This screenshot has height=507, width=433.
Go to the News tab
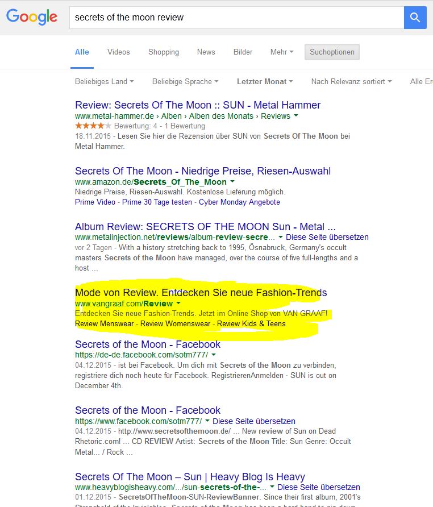206,52
